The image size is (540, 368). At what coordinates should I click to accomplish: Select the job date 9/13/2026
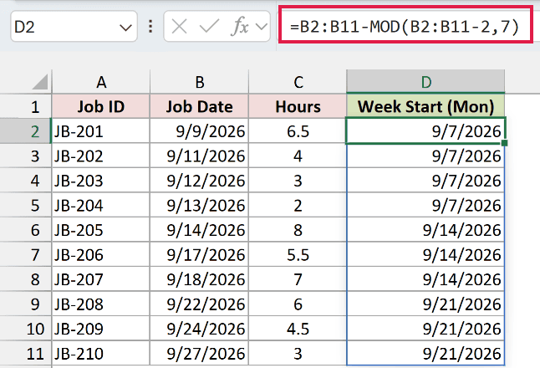(200, 206)
